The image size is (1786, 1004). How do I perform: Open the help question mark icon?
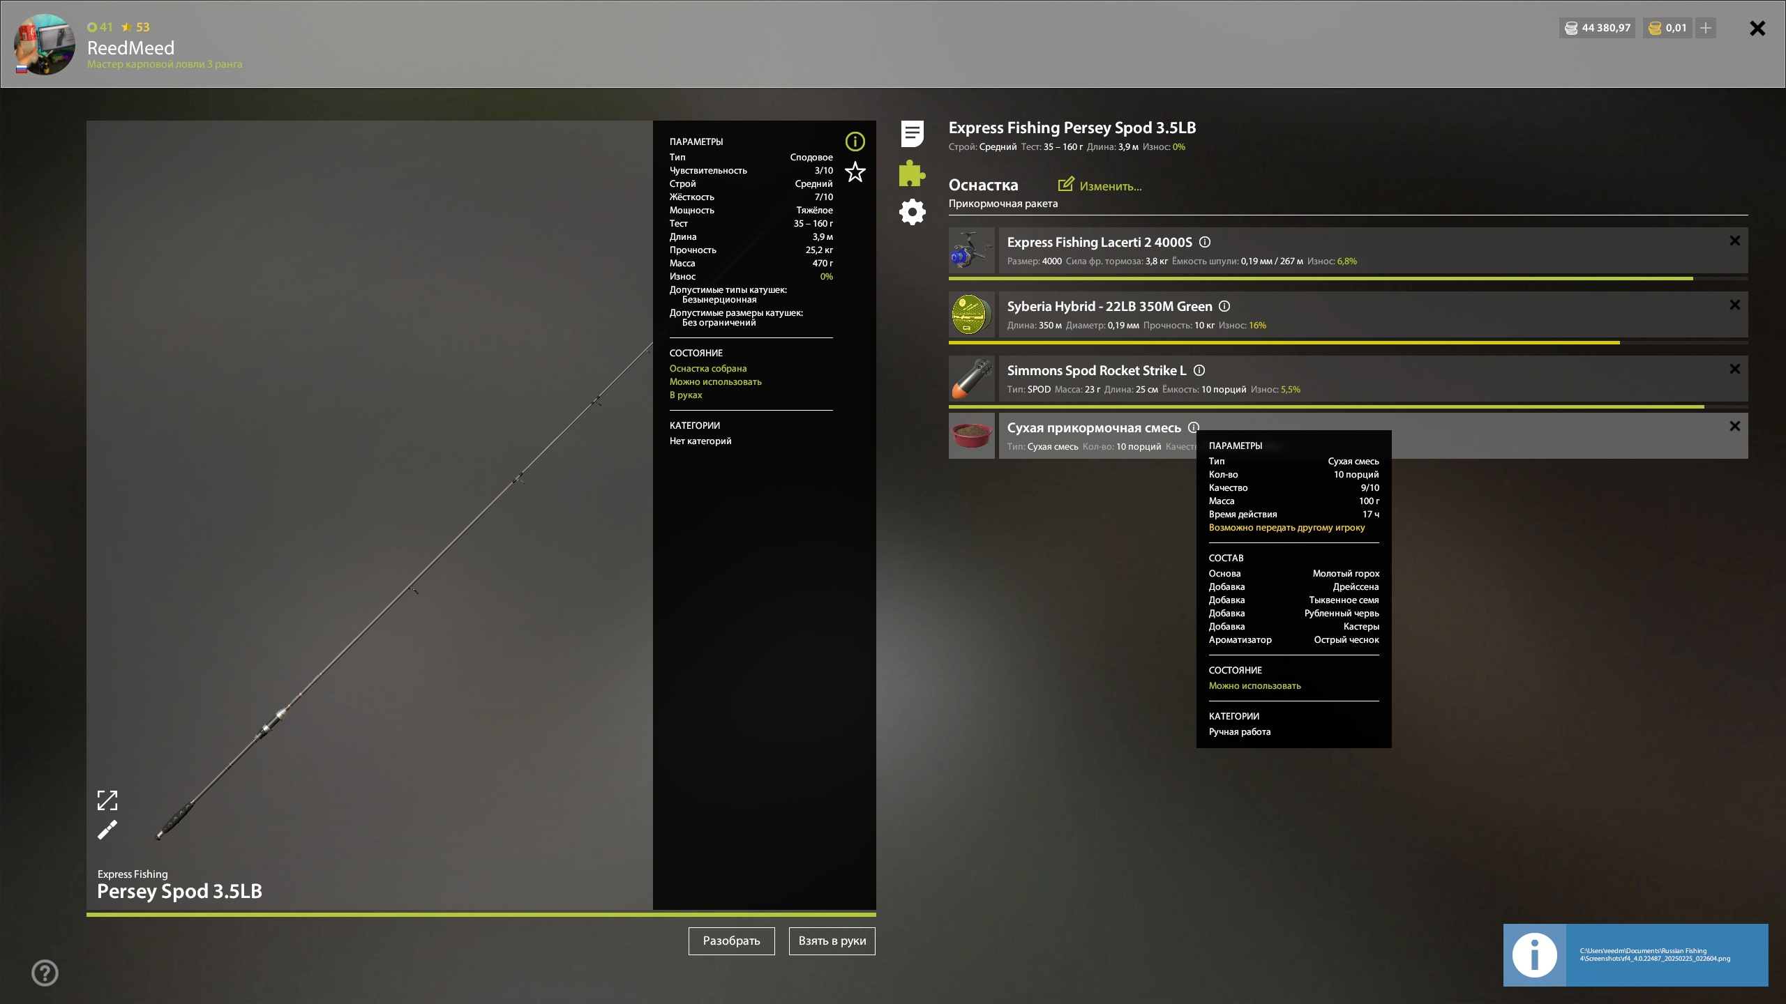tap(45, 973)
